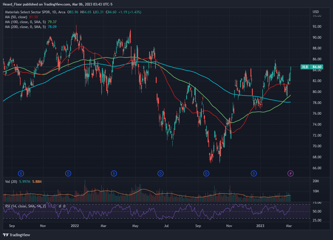Image resolution: width=333 pixels, height=240 pixels.
Task: Click the cyan MA value 78.09
Action: [x=52, y=27]
